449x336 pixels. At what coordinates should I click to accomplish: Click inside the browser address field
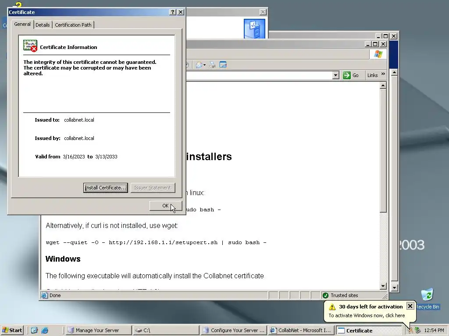(259, 75)
